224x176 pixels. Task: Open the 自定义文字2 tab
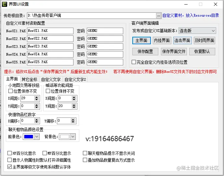[75, 79]
